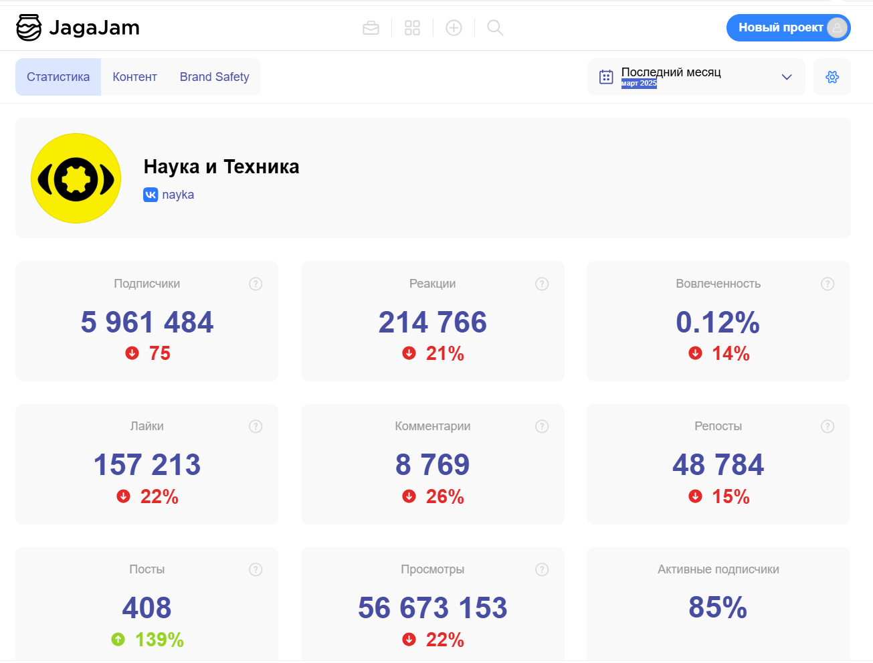Click the JagaJam logo
Screen dimensions: 873x663
point(78,27)
